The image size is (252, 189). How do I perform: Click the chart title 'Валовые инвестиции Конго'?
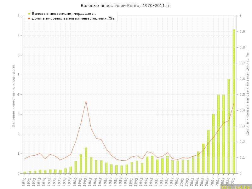(x=126, y=6)
